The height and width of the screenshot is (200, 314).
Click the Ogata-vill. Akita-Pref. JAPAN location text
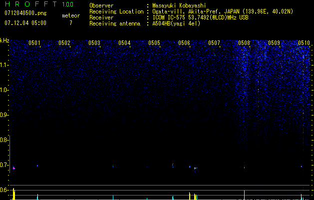pyautogui.click(x=223, y=11)
